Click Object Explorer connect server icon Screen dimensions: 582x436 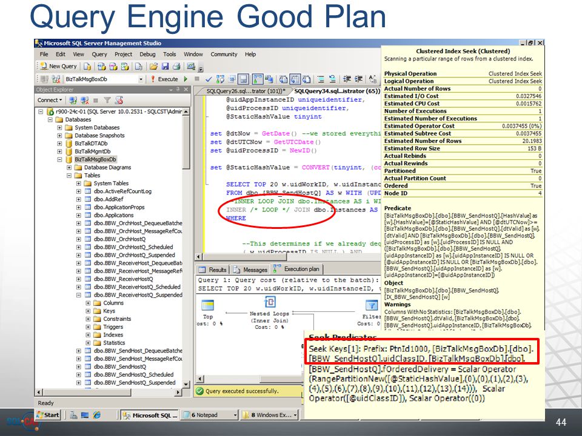pyautogui.click(x=73, y=100)
